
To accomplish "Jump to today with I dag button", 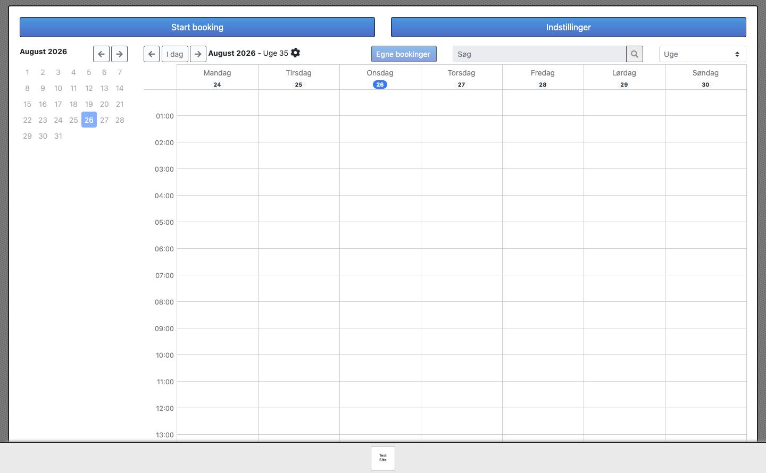I will pyautogui.click(x=175, y=54).
